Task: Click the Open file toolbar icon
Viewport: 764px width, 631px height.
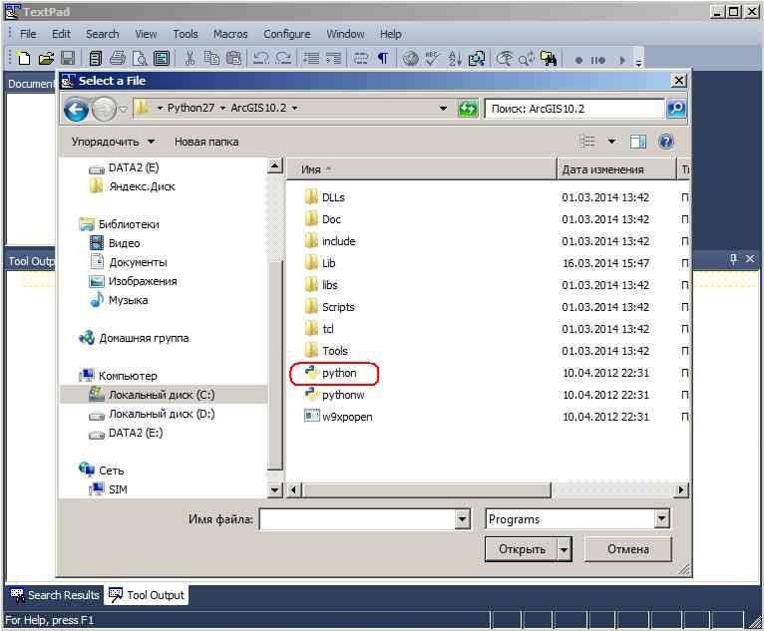Action: (46, 59)
